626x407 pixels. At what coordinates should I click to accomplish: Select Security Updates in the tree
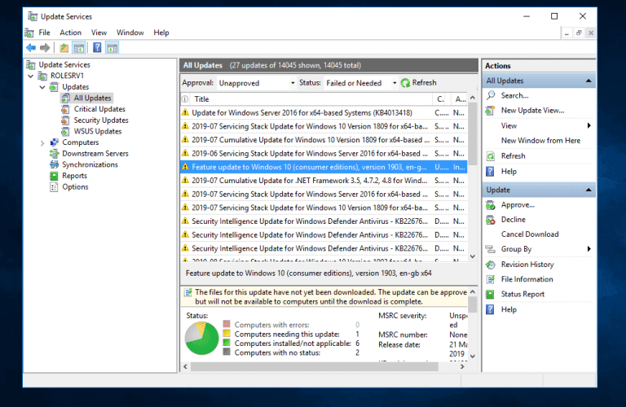click(101, 120)
